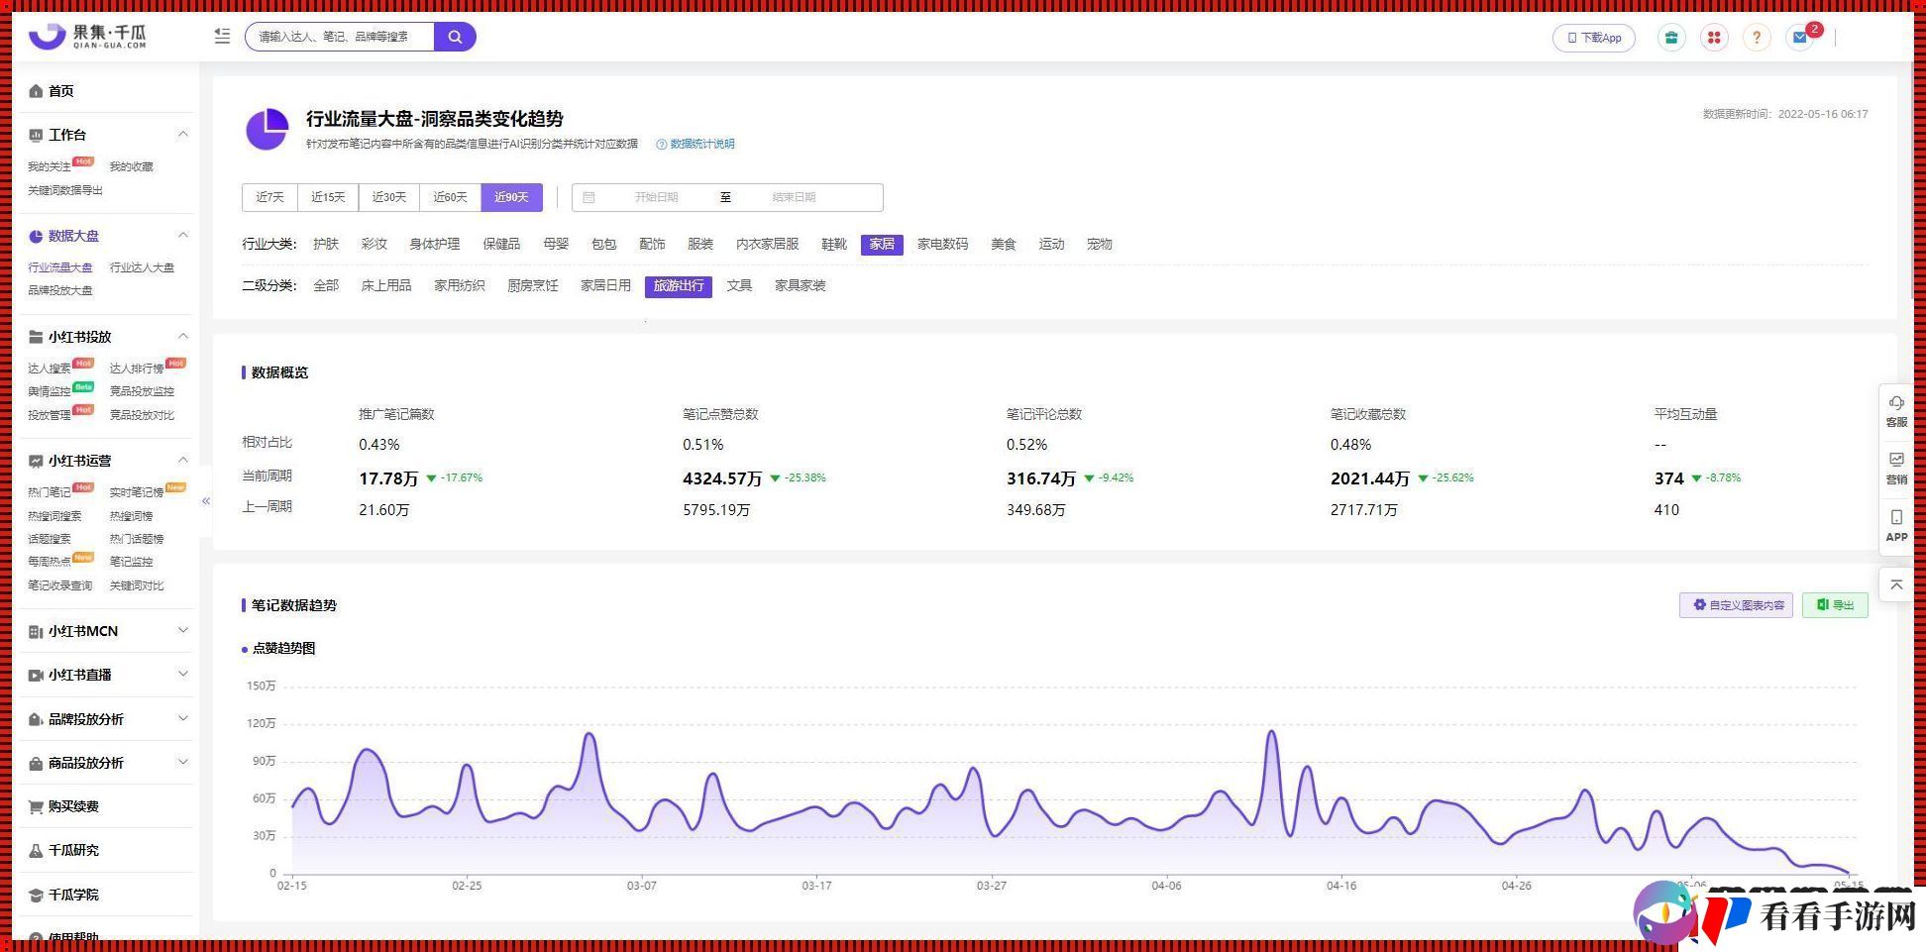The height and width of the screenshot is (952, 1926).
Task: Select the 近30天 time range
Action: tap(388, 197)
